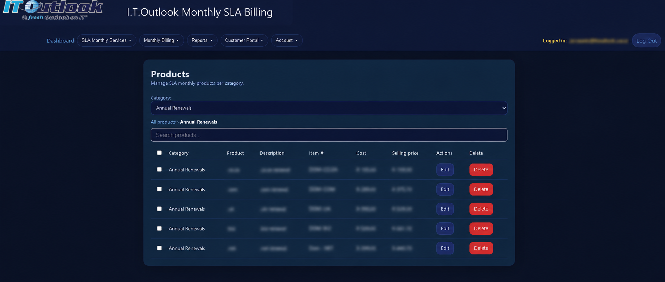The image size is (665, 282).
Task: Delete the fourth product row
Action: tap(481, 228)
